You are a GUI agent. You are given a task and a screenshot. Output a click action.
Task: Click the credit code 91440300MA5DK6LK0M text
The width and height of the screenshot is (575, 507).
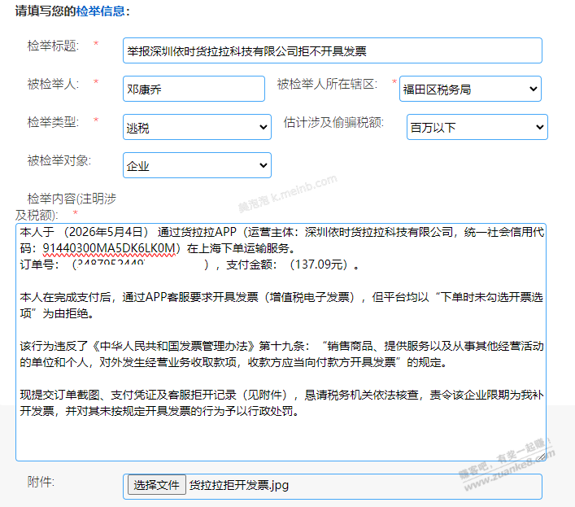(x=109, y=248)
